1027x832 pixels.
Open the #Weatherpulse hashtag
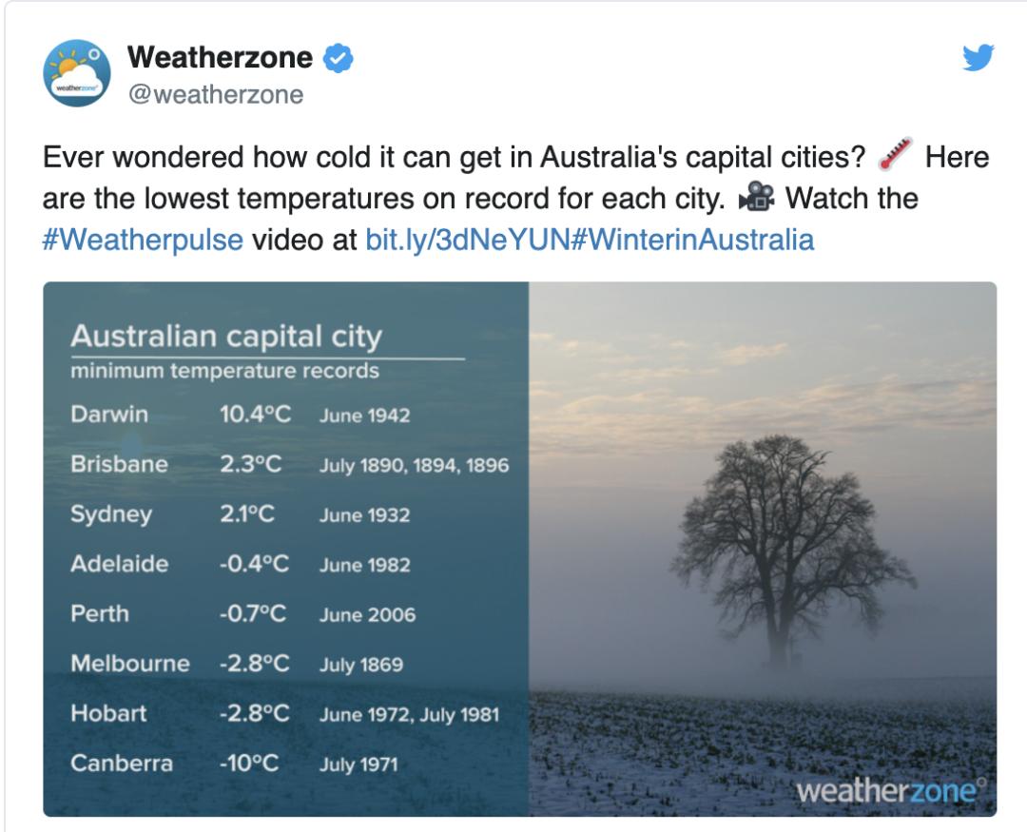click(x=143, y=239)
